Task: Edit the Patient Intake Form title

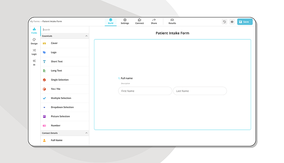Action: click(172, 33)
